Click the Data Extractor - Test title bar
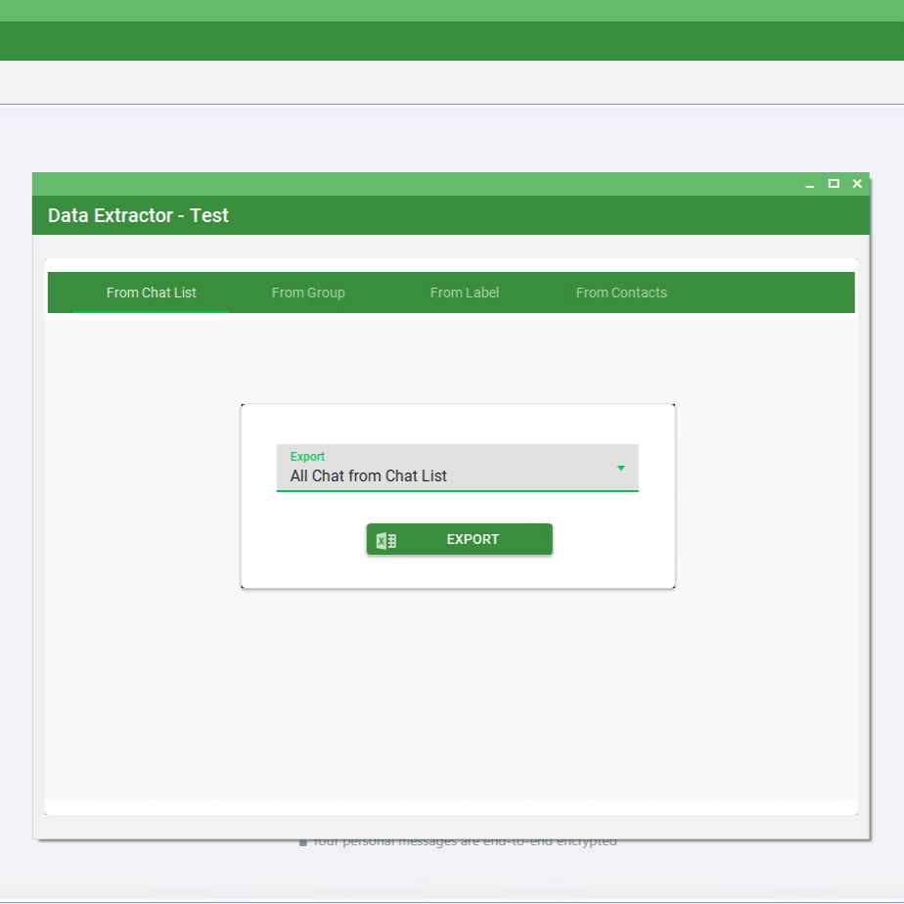The height and width of the screenshot is (904, 904). click(138, 215)
